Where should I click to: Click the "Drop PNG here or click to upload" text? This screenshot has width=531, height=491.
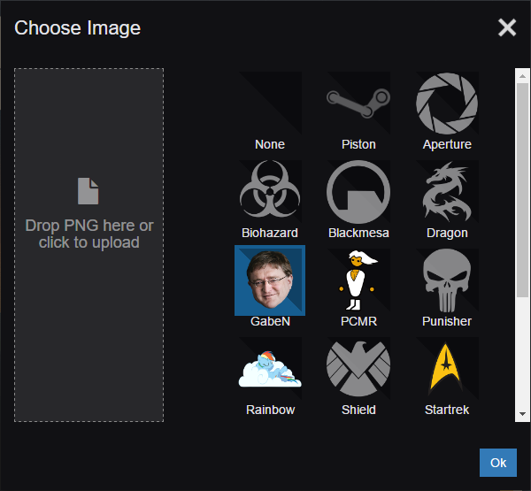(x=89, y=234)
